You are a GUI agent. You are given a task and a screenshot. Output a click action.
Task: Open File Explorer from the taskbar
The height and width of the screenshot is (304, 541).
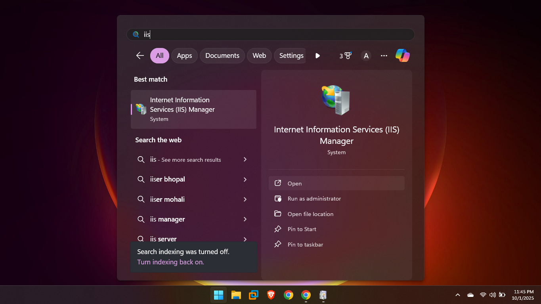click(236, 295)
